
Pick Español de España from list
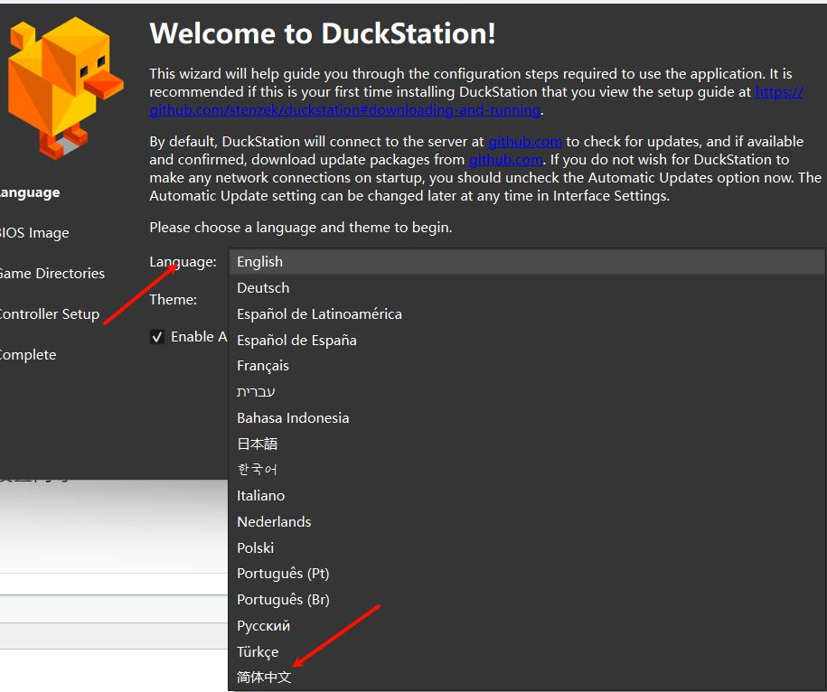[296, 341]
